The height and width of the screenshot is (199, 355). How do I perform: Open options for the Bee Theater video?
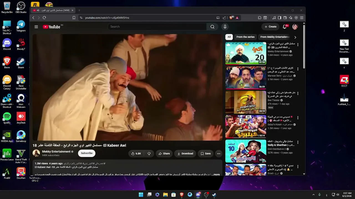298,93
